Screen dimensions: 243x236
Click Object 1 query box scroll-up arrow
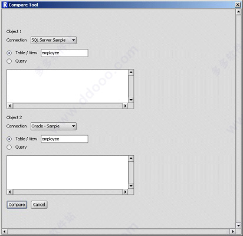[131, 73]
